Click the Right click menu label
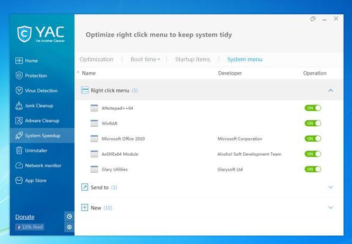The width and height of the screenshot is (352, 244). click(x=110, y=90)
